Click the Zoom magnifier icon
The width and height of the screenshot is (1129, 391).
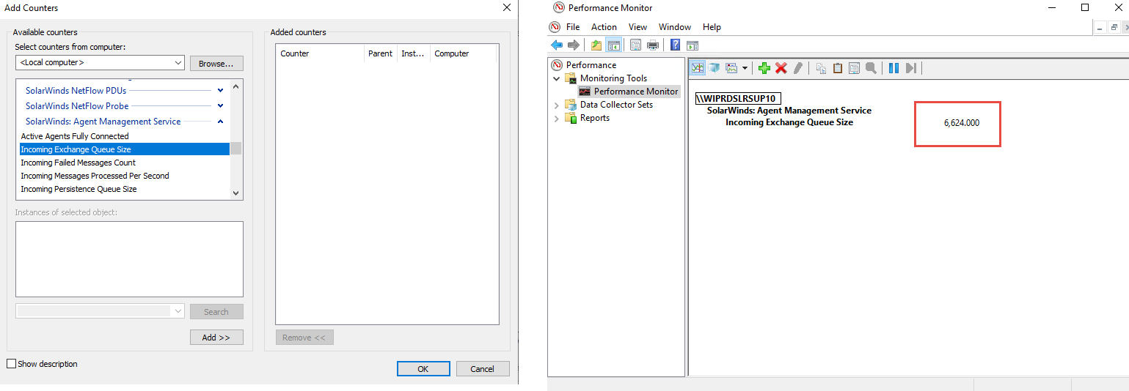click(x=871, y=68)
